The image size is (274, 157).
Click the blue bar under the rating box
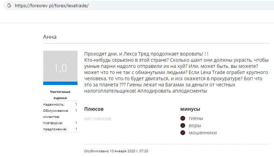60,83
